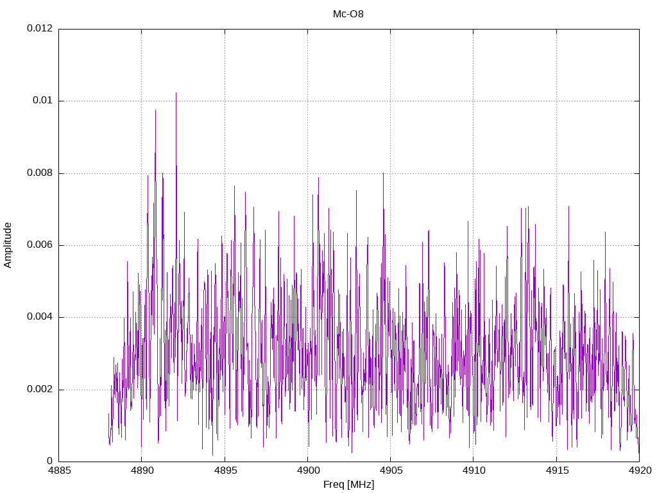Click the Amplitude y-axis label
The width and height of the screenshot is (657, 493).
tap(8, 245)
